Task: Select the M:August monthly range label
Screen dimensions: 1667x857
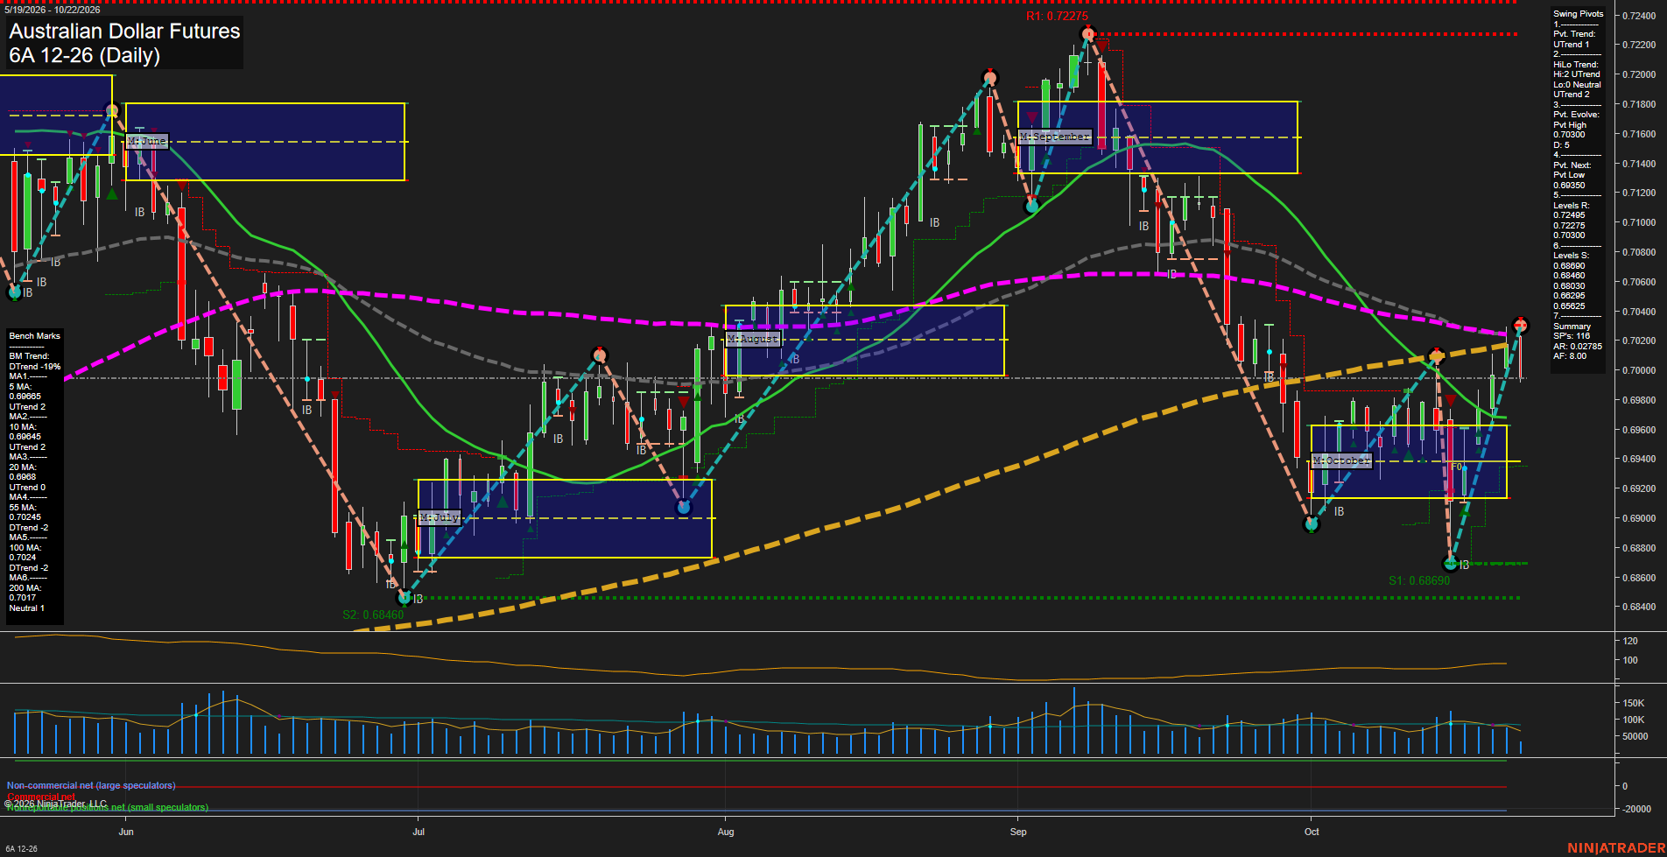Action: point(753,339)
